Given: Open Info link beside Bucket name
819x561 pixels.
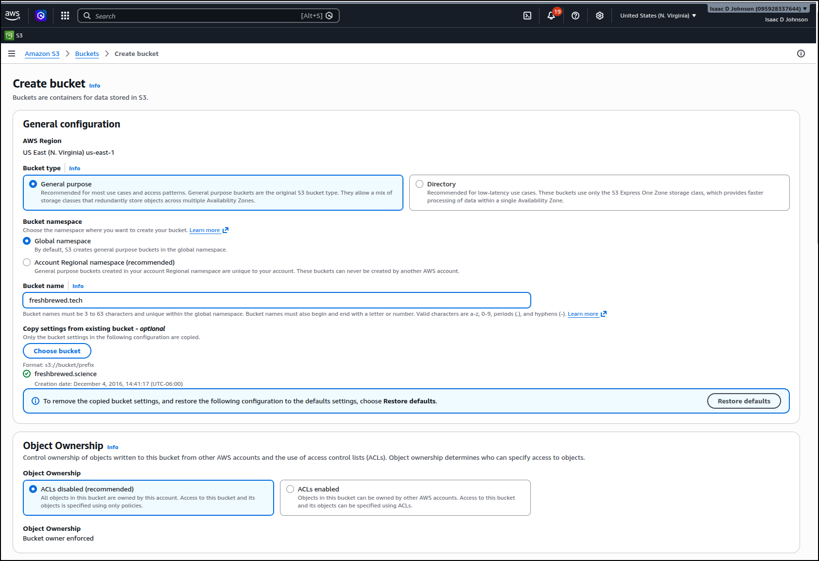Looking at the screenshot, I should click(x=78, y=286).
